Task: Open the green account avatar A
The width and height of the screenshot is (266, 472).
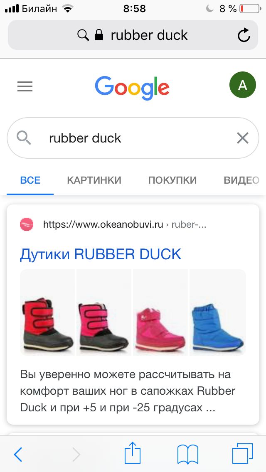Action: click(x=242, y=85)
